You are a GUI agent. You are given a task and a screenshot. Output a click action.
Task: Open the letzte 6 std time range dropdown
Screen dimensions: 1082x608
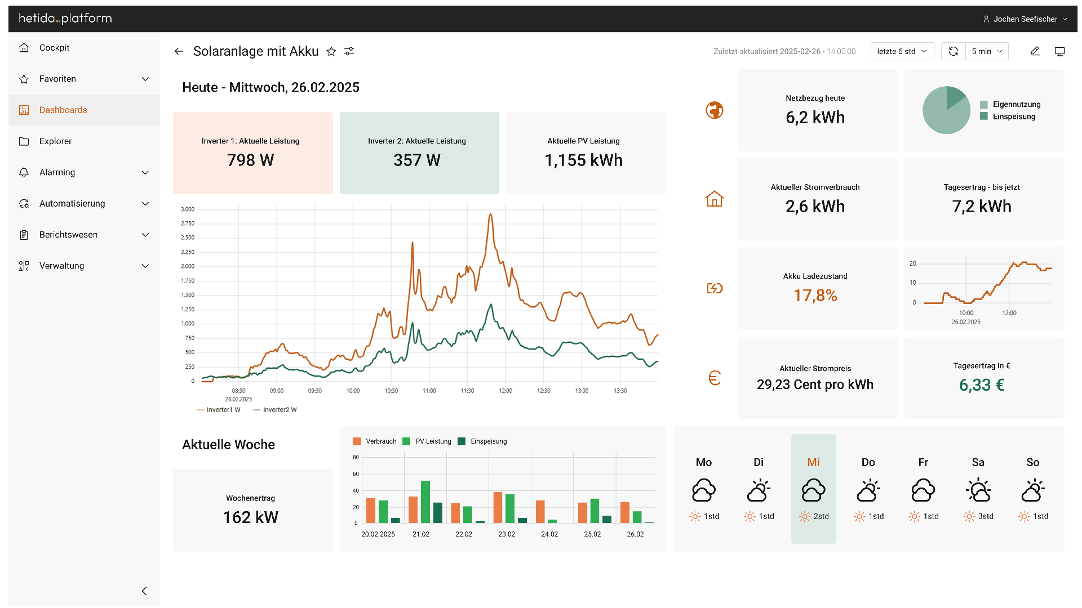(902, 51)
